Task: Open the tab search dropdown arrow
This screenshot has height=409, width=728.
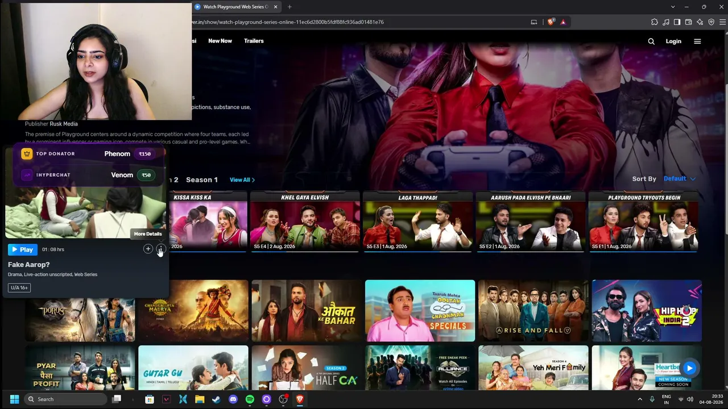Action: (673, 7)
